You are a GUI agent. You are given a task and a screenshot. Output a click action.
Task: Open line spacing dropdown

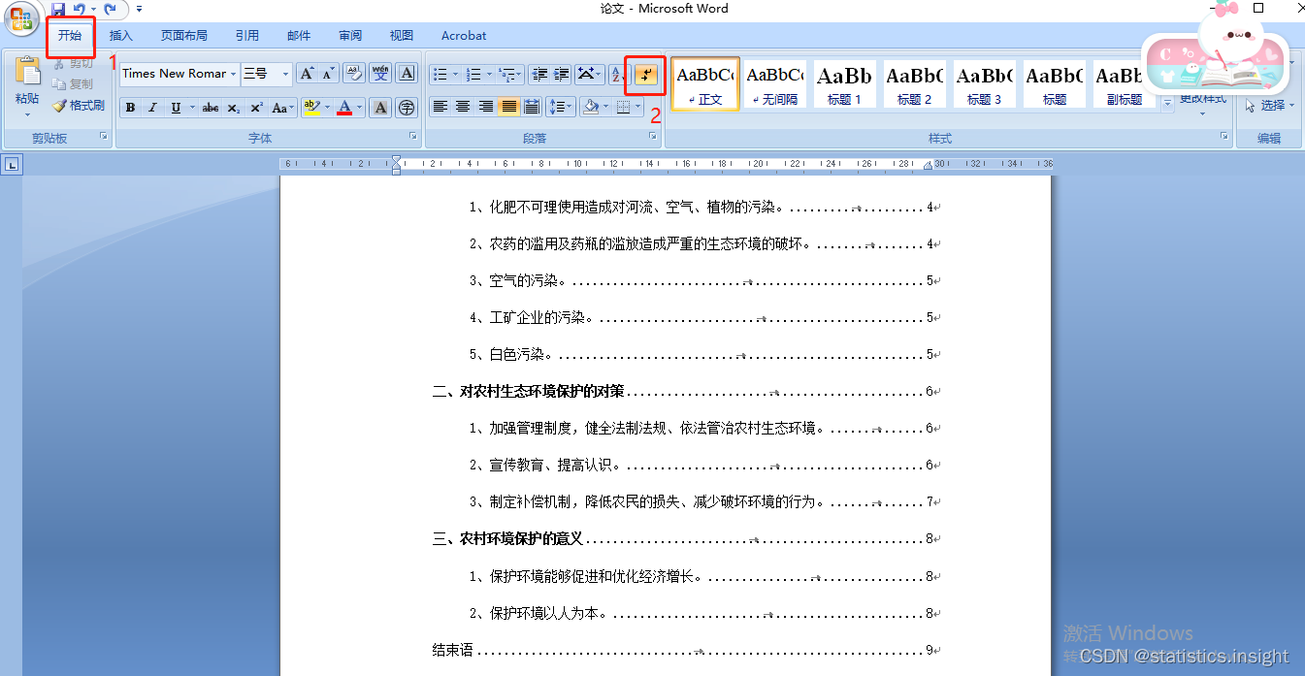click(x=561, y=107)
